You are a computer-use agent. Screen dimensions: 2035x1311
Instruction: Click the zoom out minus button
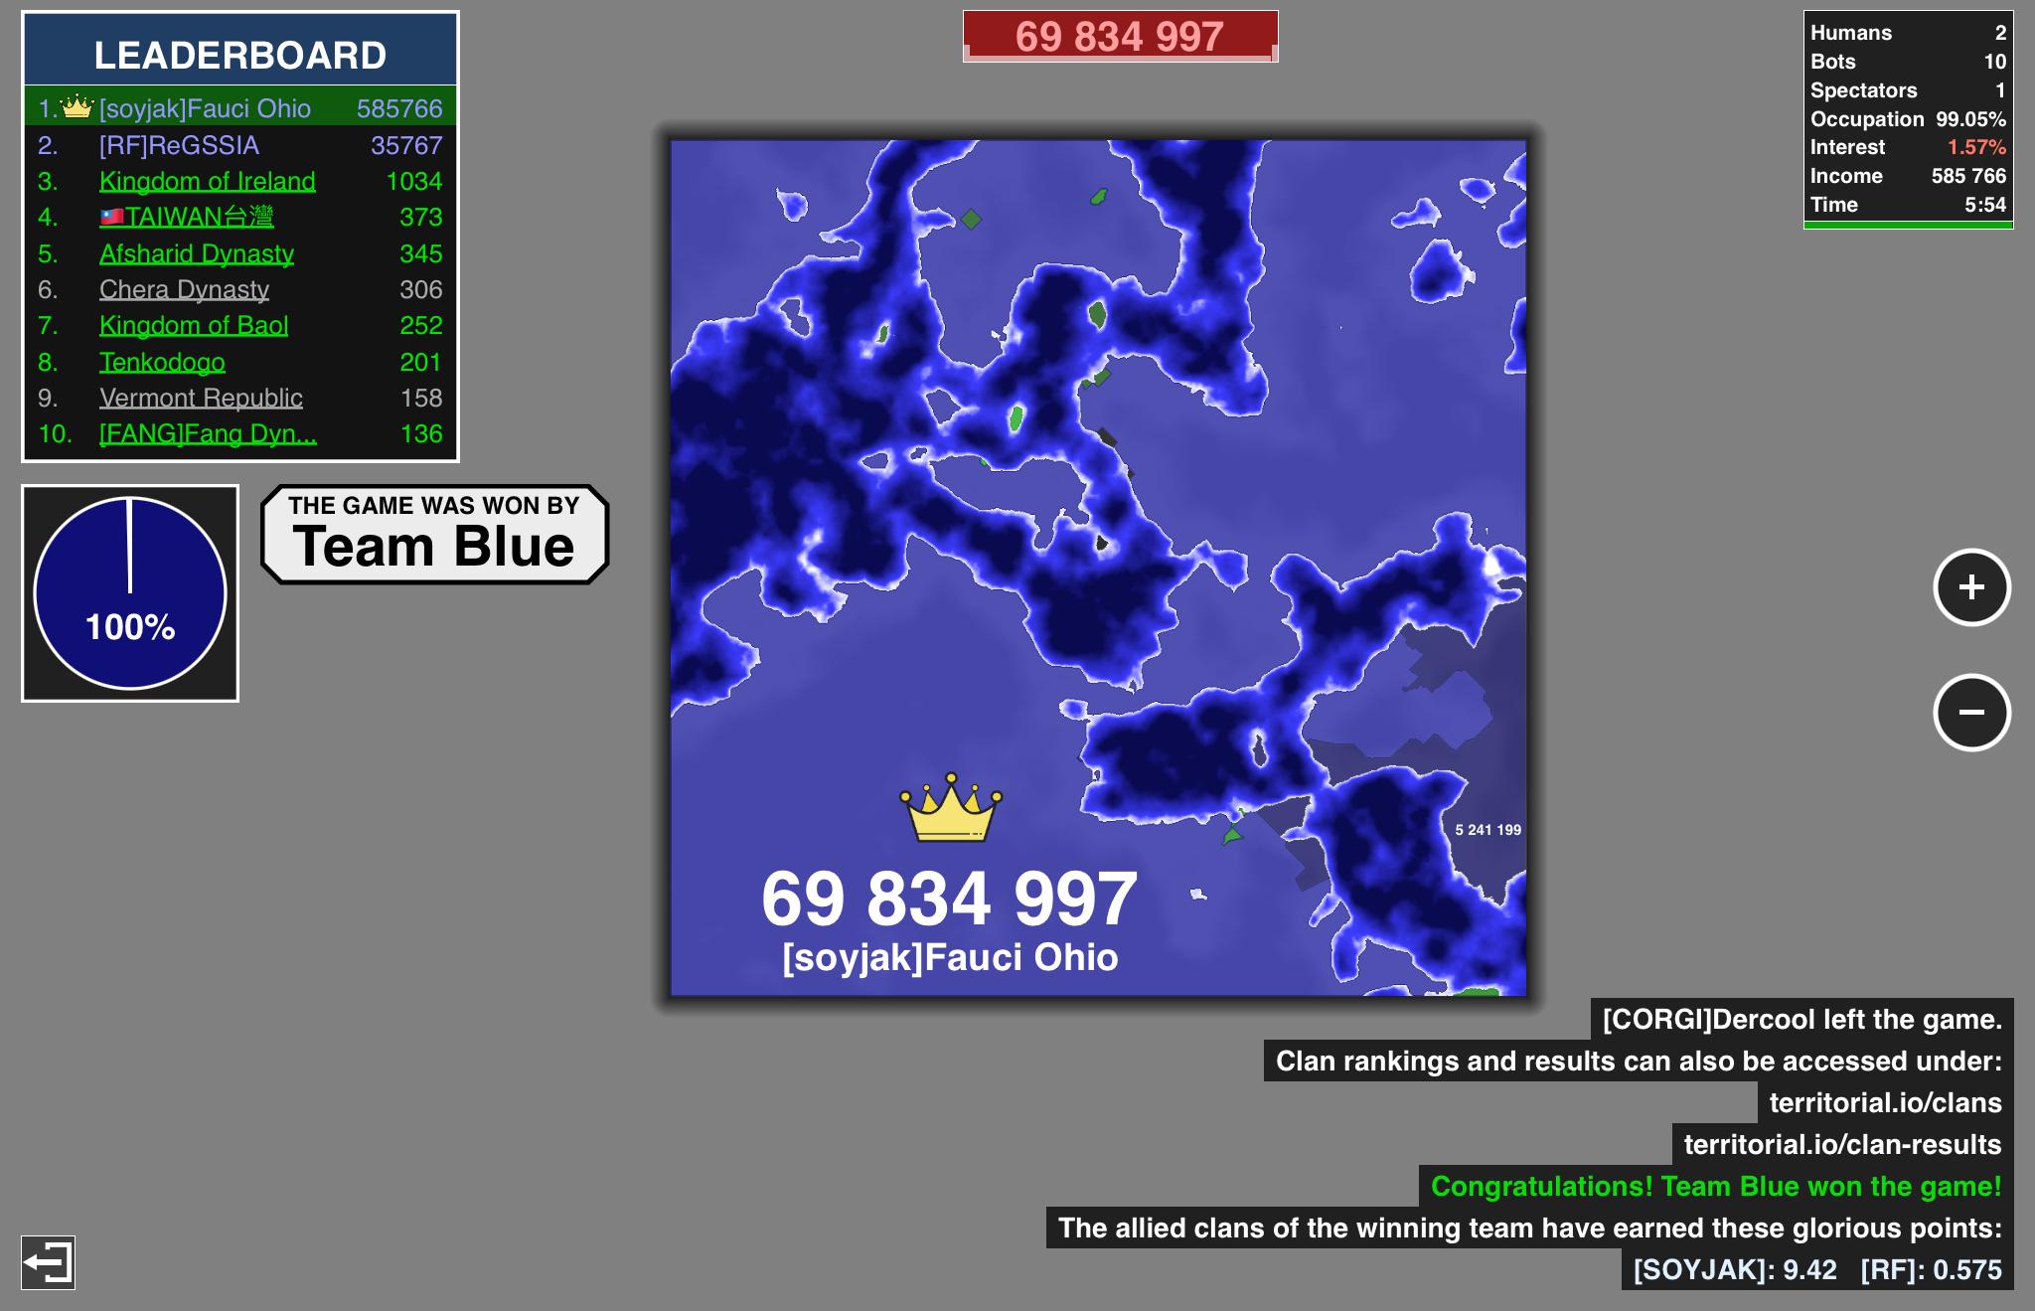coord(1971,712)
